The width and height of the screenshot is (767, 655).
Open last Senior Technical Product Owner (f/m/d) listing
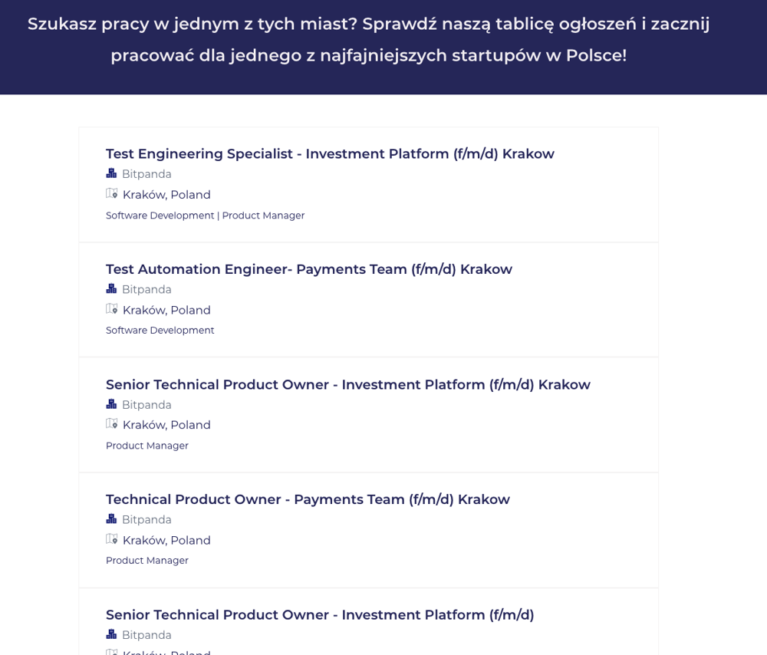coord(320,615)
